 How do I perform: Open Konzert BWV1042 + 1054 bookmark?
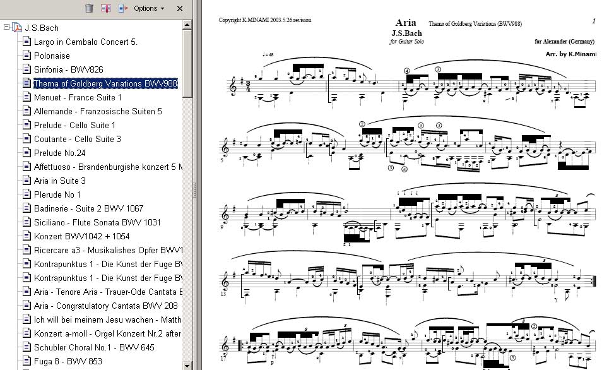point(82,236)
